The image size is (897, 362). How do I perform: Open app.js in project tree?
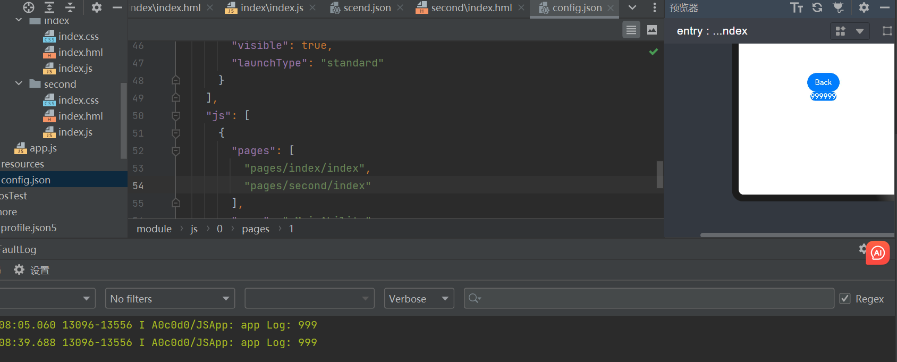[43, 148]
